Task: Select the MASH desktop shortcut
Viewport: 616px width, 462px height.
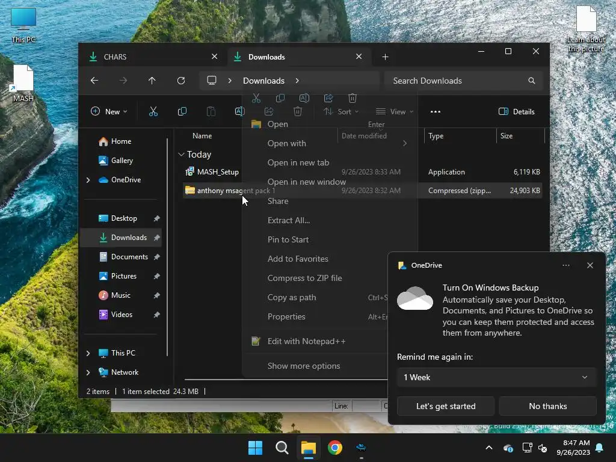Action: point(23,83)
